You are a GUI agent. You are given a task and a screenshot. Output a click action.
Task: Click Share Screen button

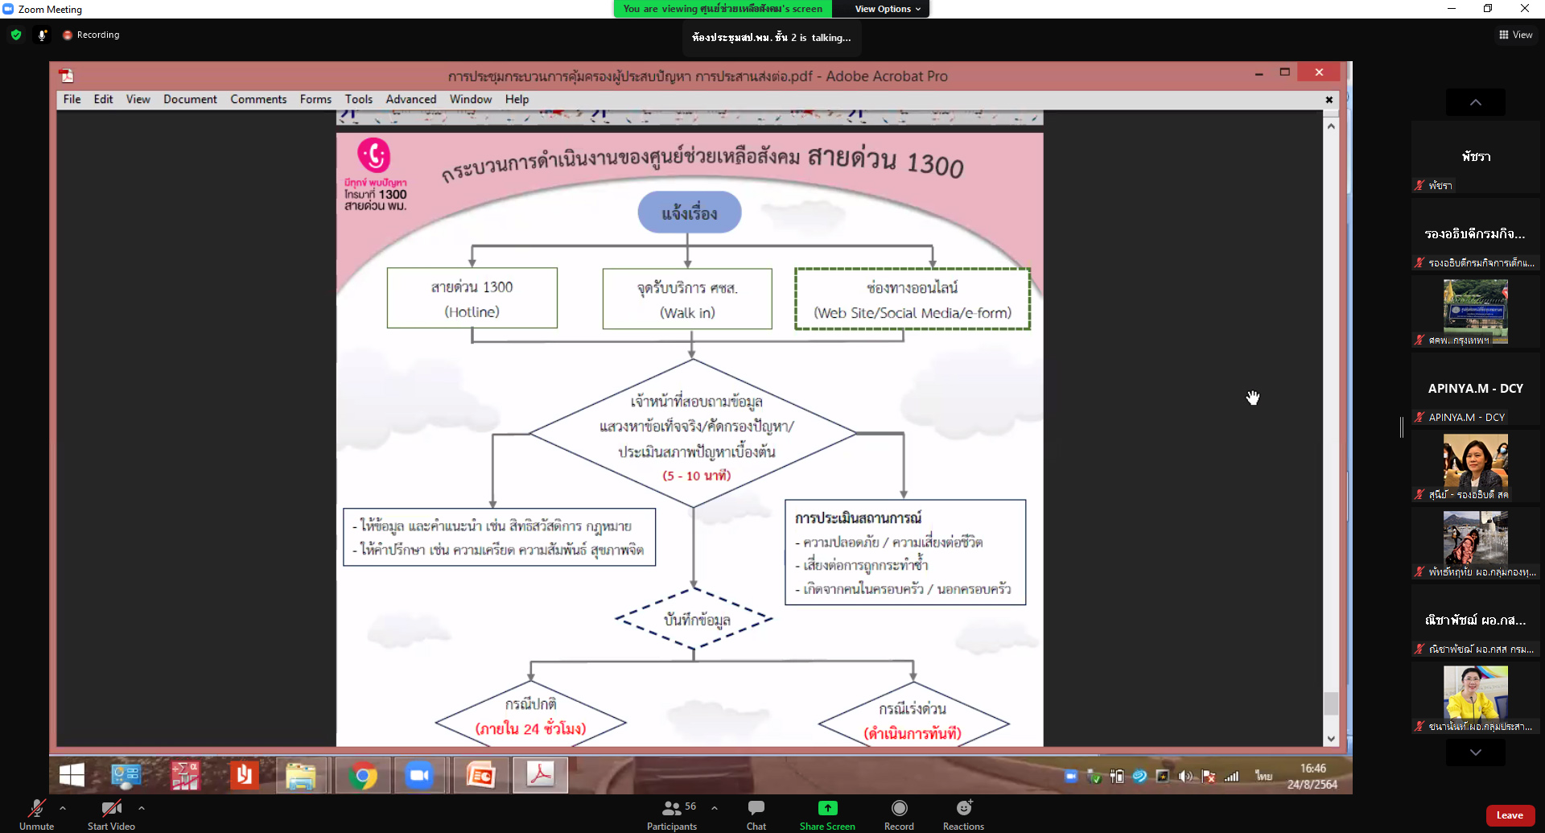(827, 814)
